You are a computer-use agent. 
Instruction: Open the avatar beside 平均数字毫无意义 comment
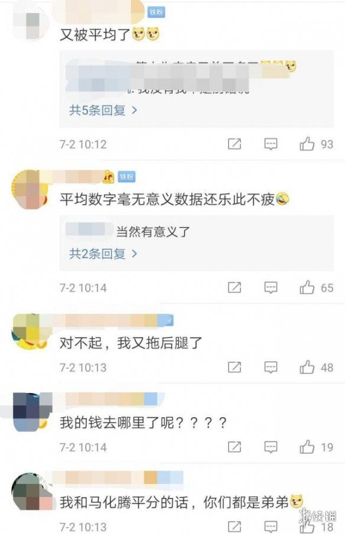(x=30, y=189)
